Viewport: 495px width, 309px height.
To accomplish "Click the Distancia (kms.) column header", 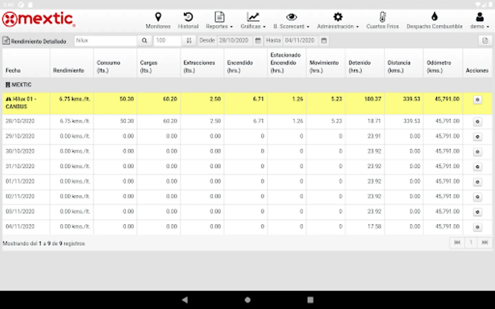I will [404, 63].
